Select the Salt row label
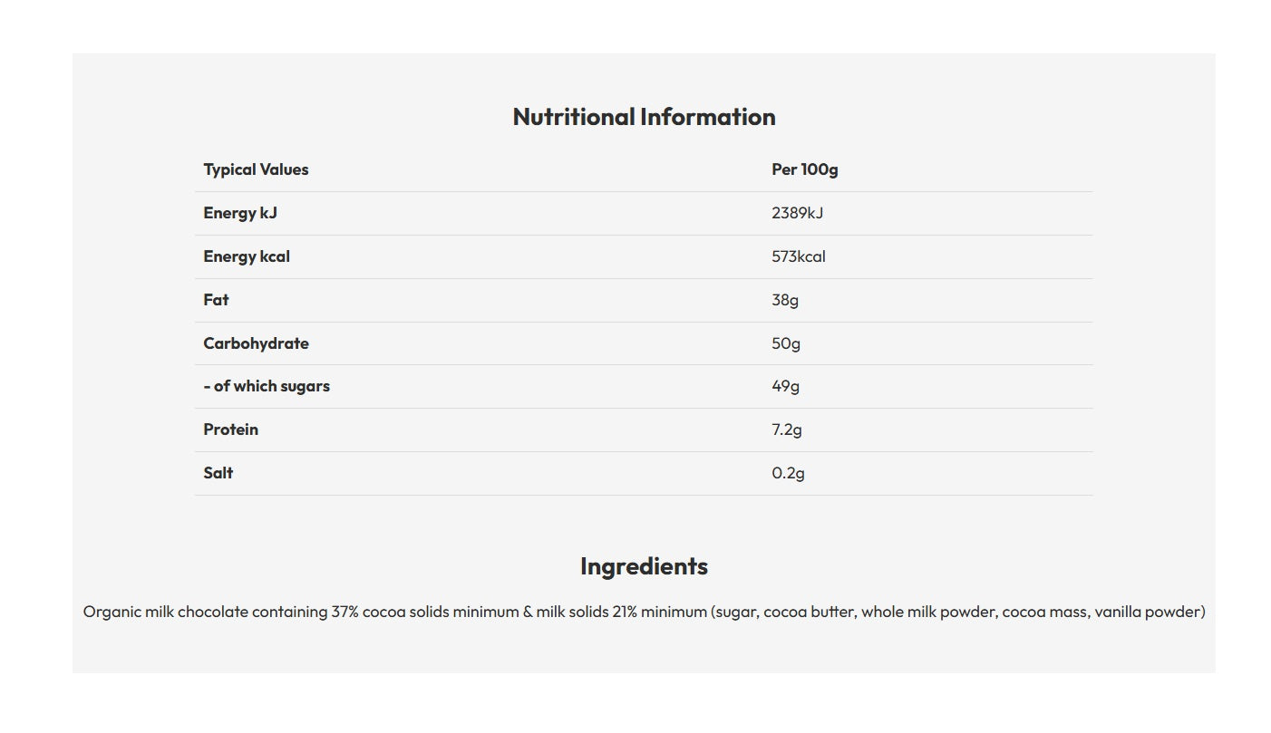1271x733 pixels. click(x=218, y=473)
